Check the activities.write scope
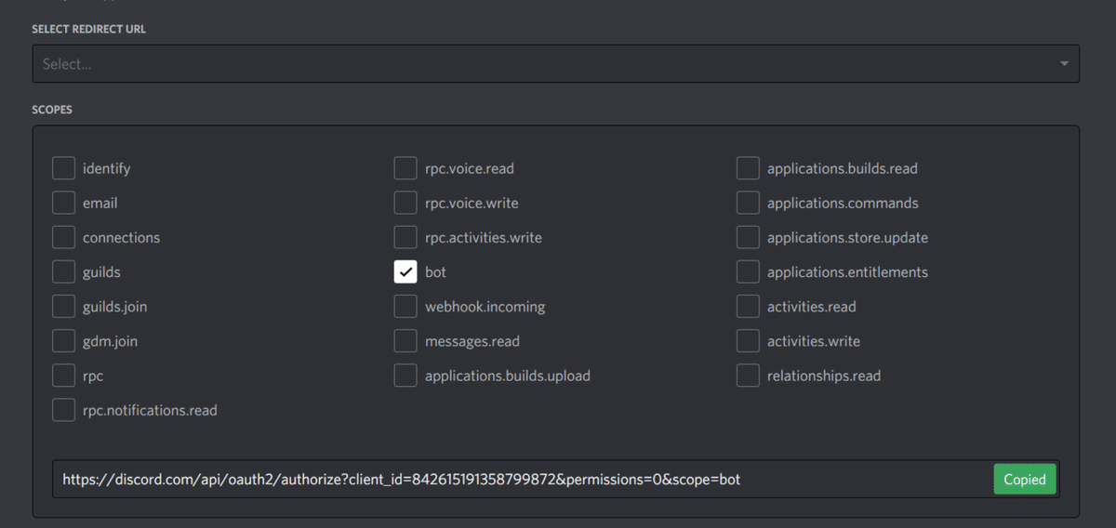Screen dimensions: 1116x528 [x=748, y=341]
